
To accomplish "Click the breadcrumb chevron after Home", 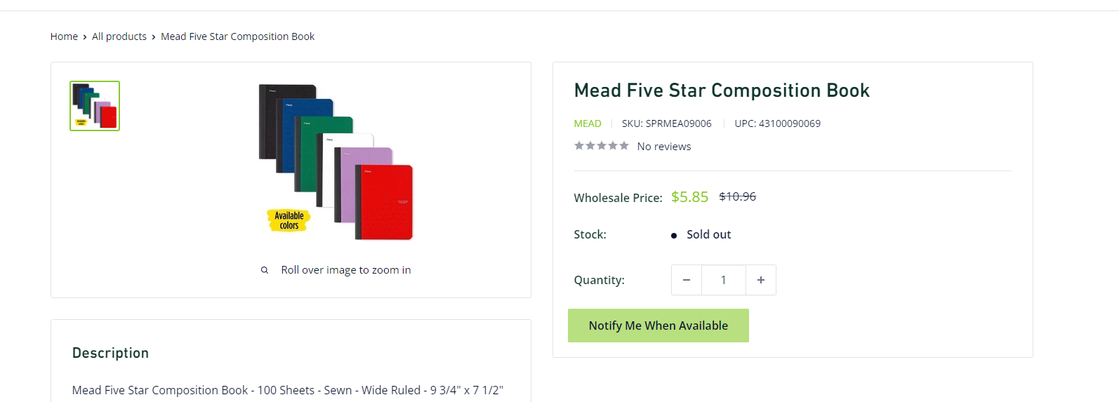I will click(x=85, y=37).
